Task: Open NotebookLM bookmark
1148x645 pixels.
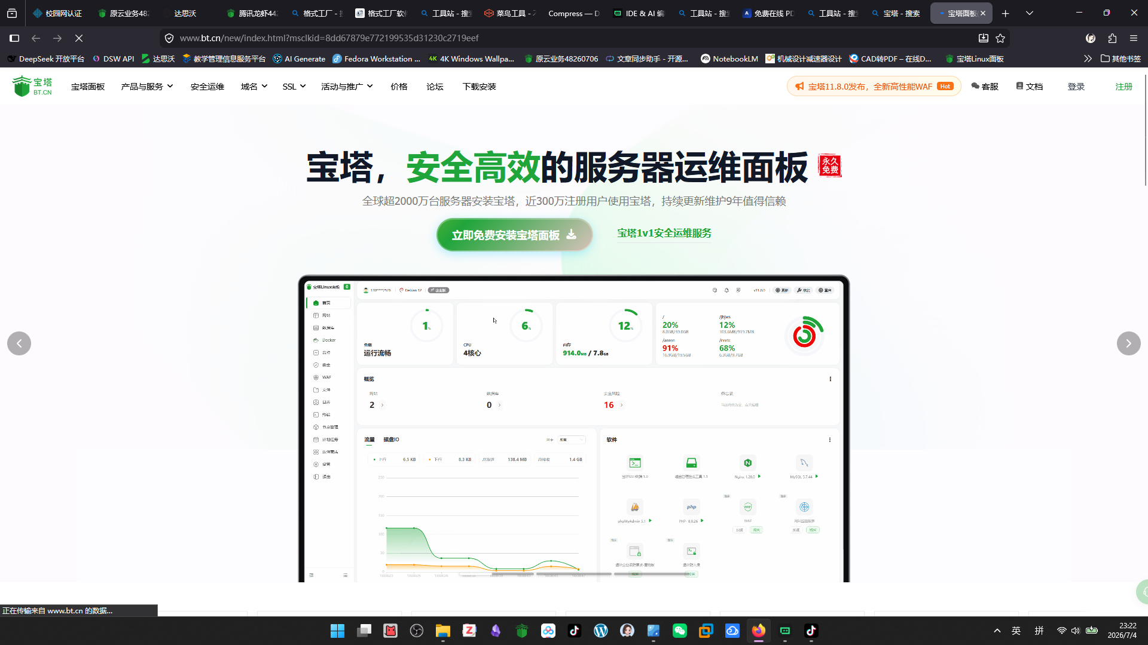Action: (729, 59)
